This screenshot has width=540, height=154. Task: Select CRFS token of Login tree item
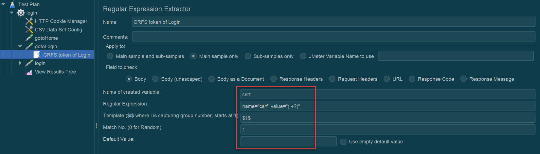point(67,55)
